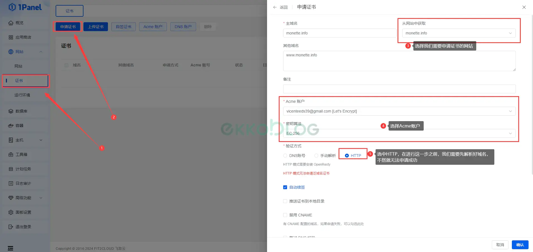Click the 删除 button

click(x=208, y=27)
